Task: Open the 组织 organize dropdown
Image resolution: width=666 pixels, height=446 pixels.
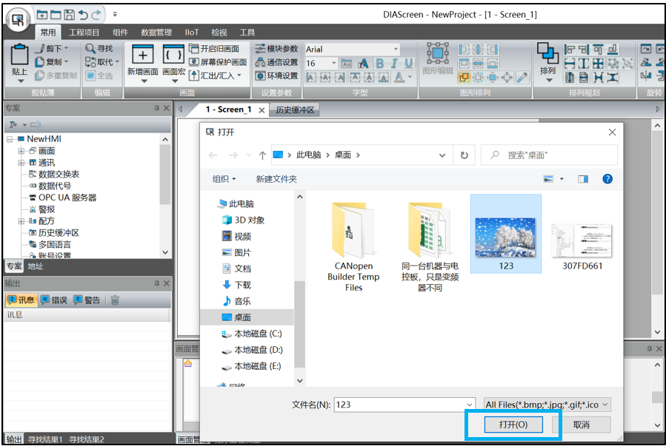Action: click(224, 179)
